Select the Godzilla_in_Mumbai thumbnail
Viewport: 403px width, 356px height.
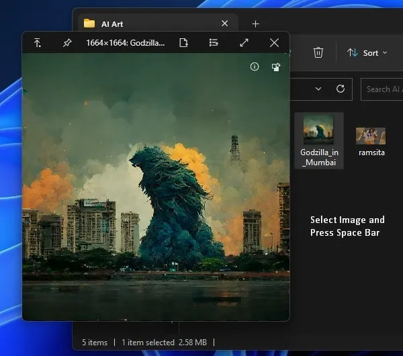[318, 130]
